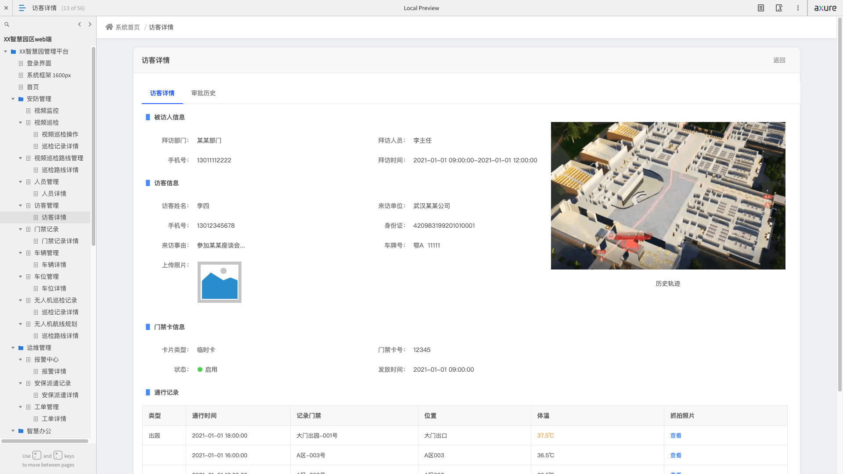Viewport: 843px width, 474px height.
Task: Collapse the 工单管理 tree node
Action: pos(20,407)
